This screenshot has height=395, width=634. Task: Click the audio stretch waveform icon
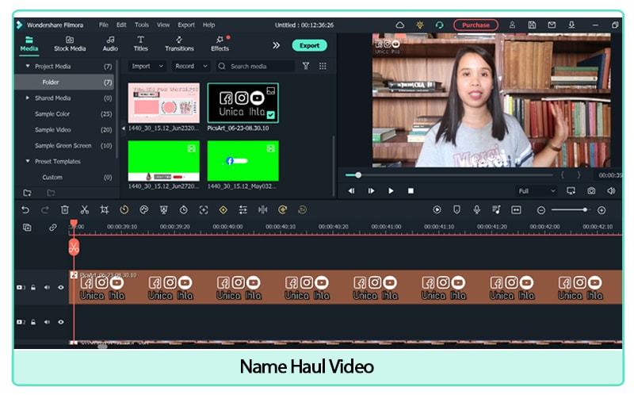point(263,209)
